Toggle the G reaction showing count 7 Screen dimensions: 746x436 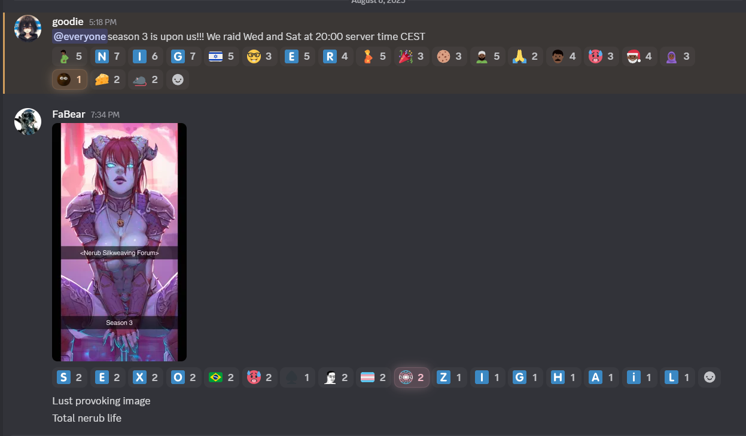(184, 57)
